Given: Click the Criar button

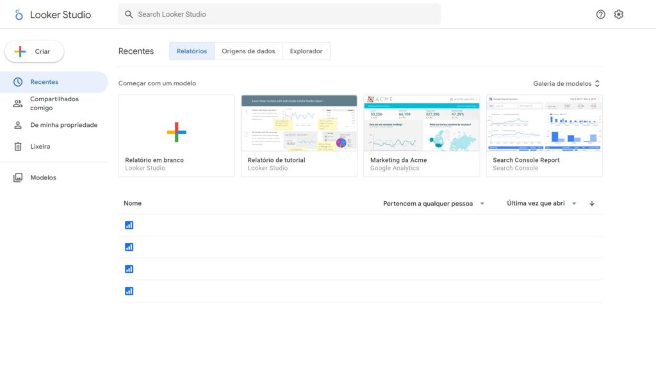Looking at the screenshot, I should 34,51.
